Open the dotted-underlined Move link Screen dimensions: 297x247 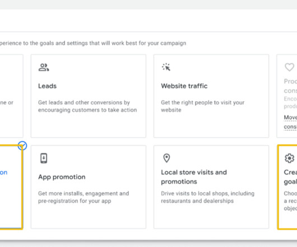290,117
